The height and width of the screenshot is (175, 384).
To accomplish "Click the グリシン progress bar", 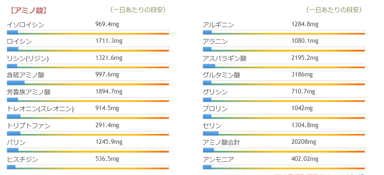I will (284, 100).
